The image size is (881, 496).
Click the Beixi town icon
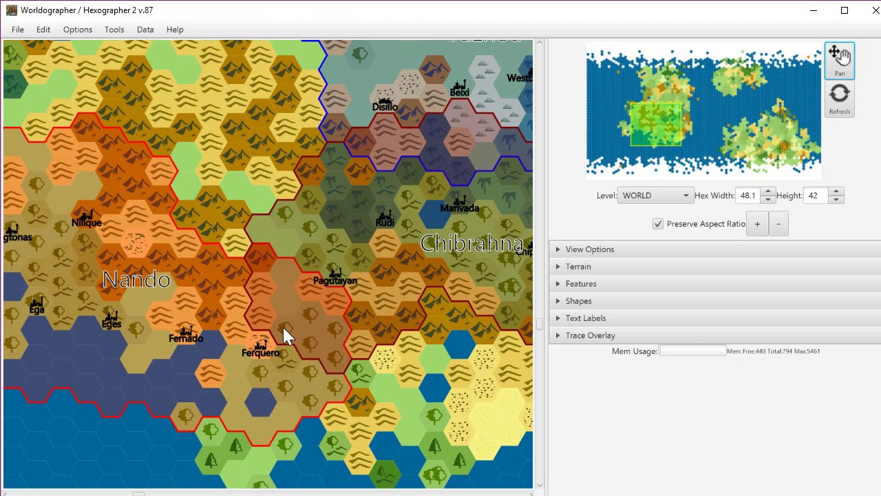[460, 83]
